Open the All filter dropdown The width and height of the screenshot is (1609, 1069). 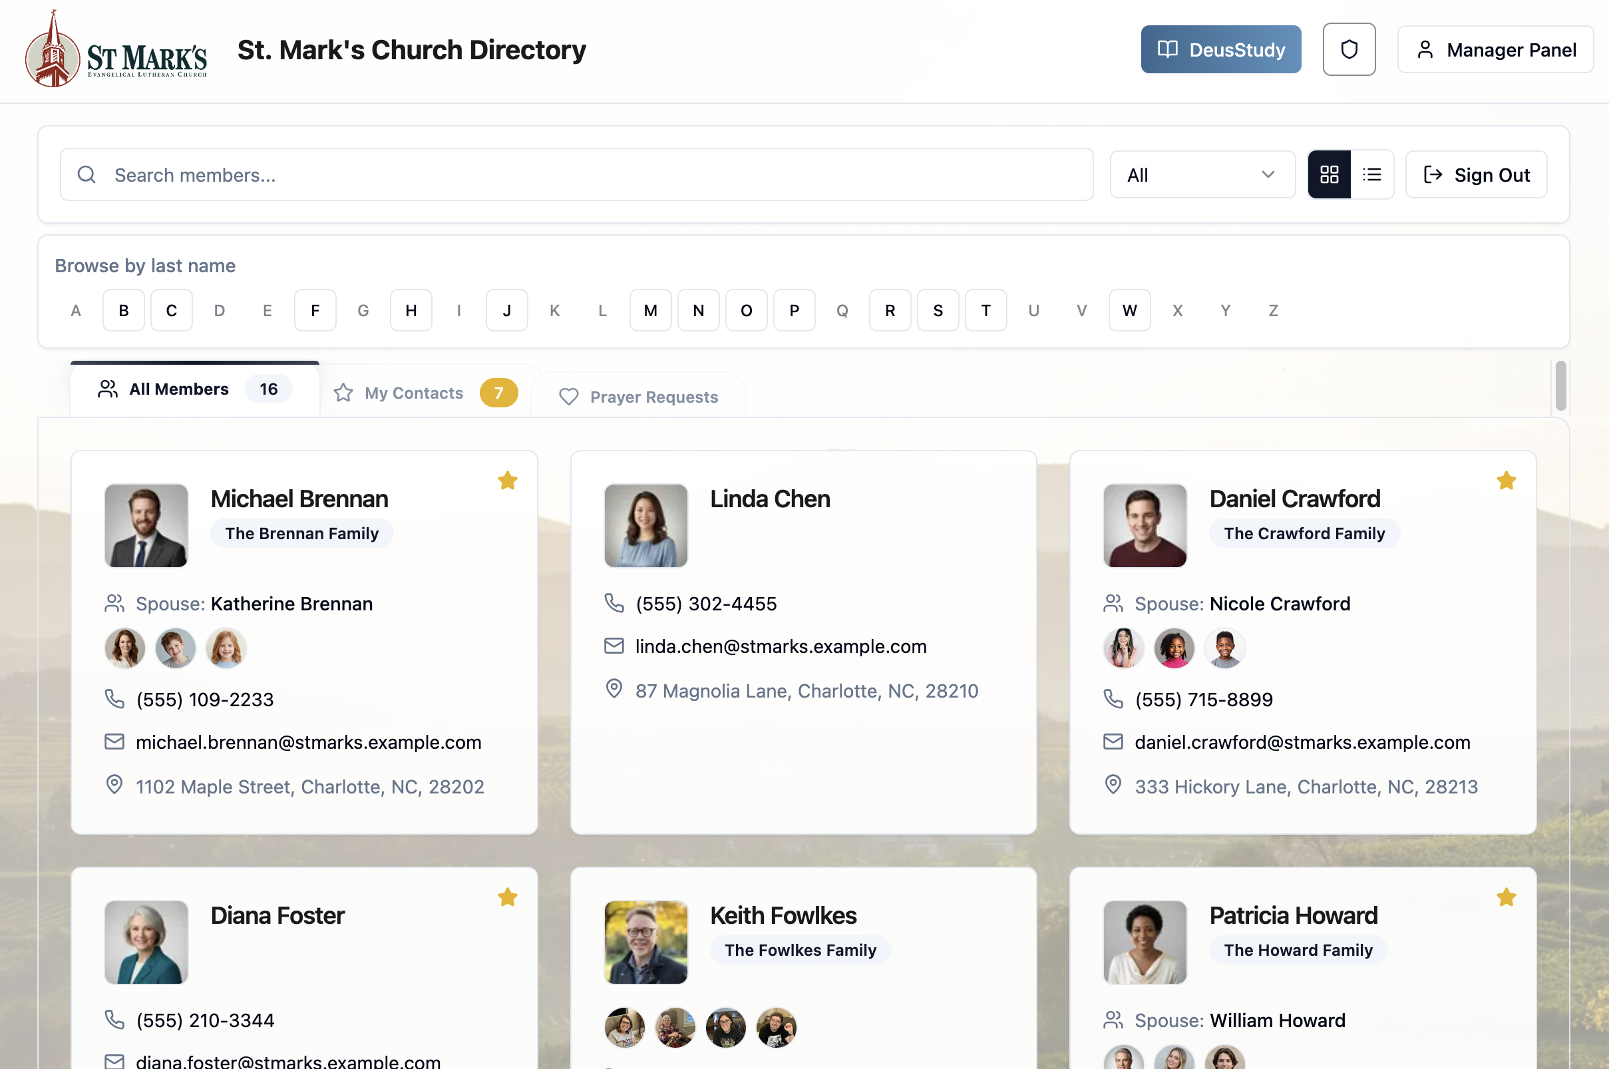(1202, 174)
